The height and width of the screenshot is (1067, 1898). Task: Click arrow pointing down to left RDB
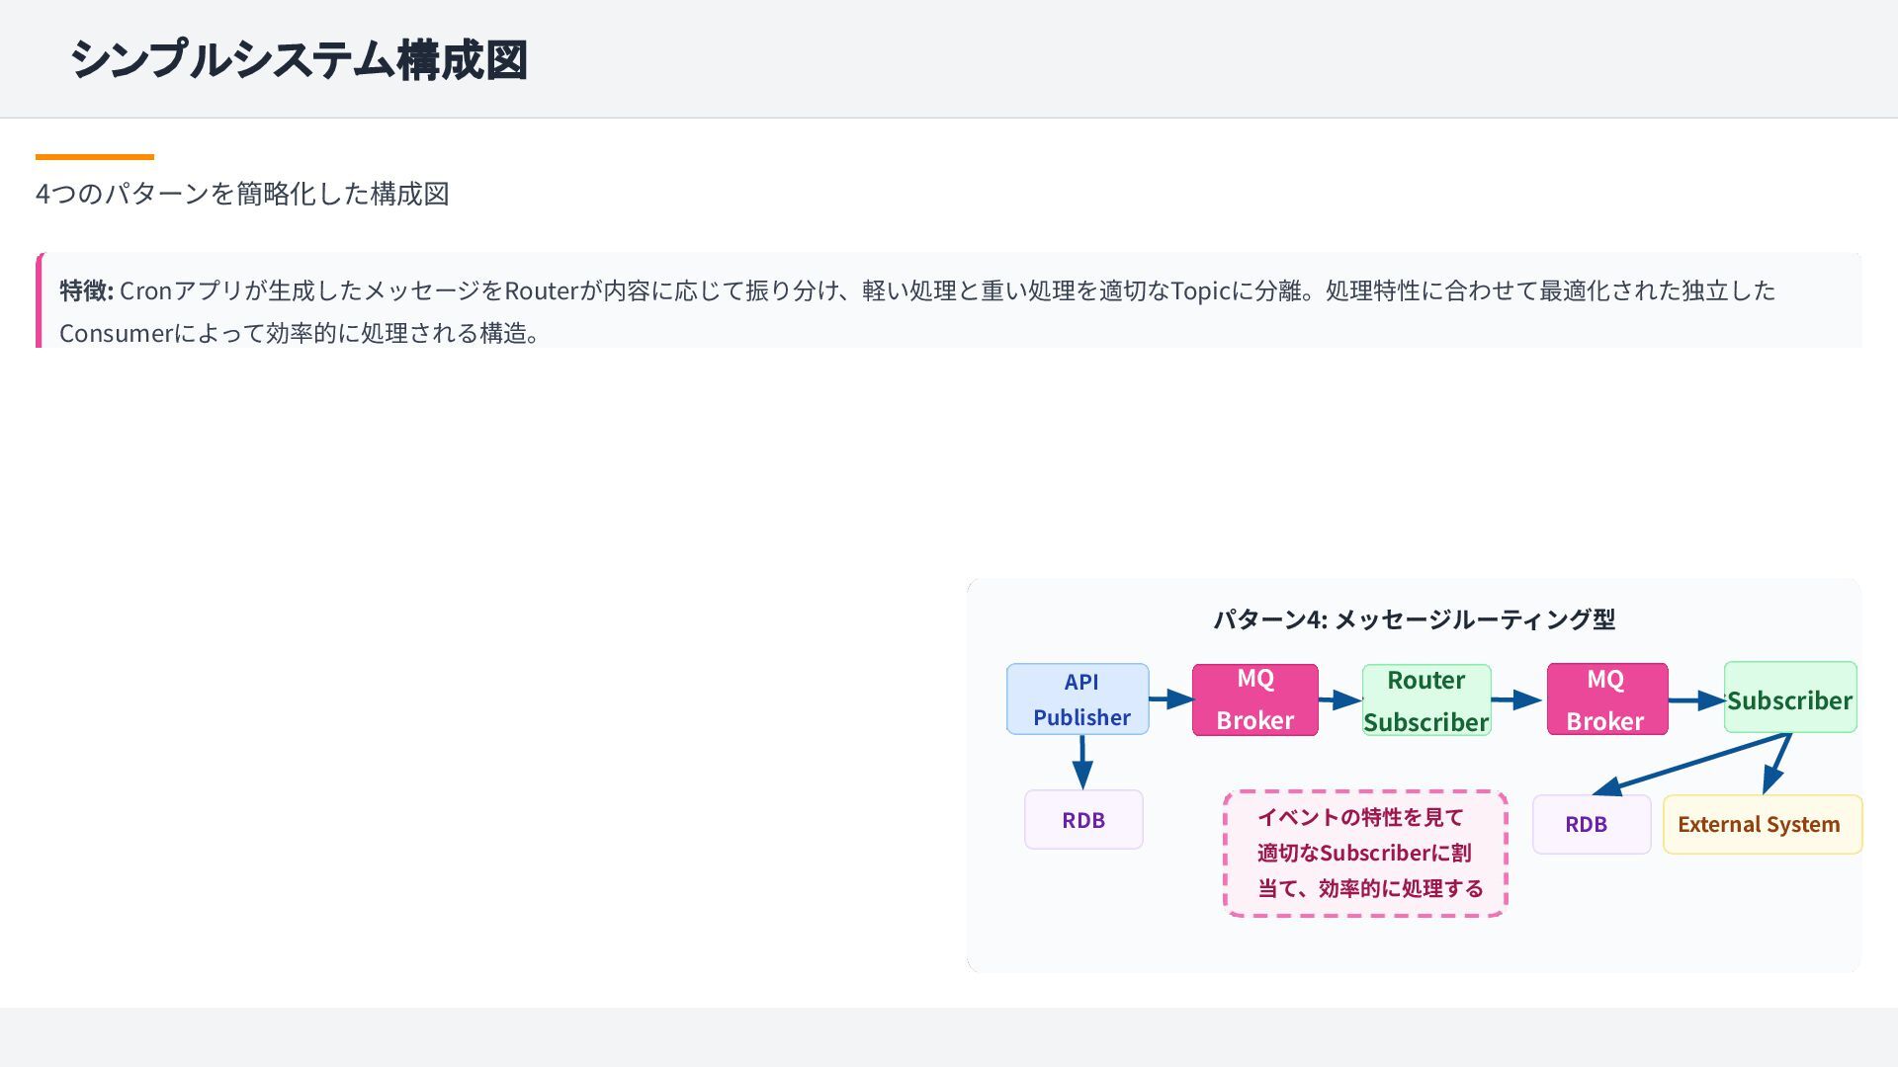pos(1082,761)
